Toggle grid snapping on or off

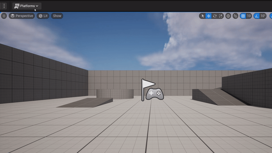point(243,16)
